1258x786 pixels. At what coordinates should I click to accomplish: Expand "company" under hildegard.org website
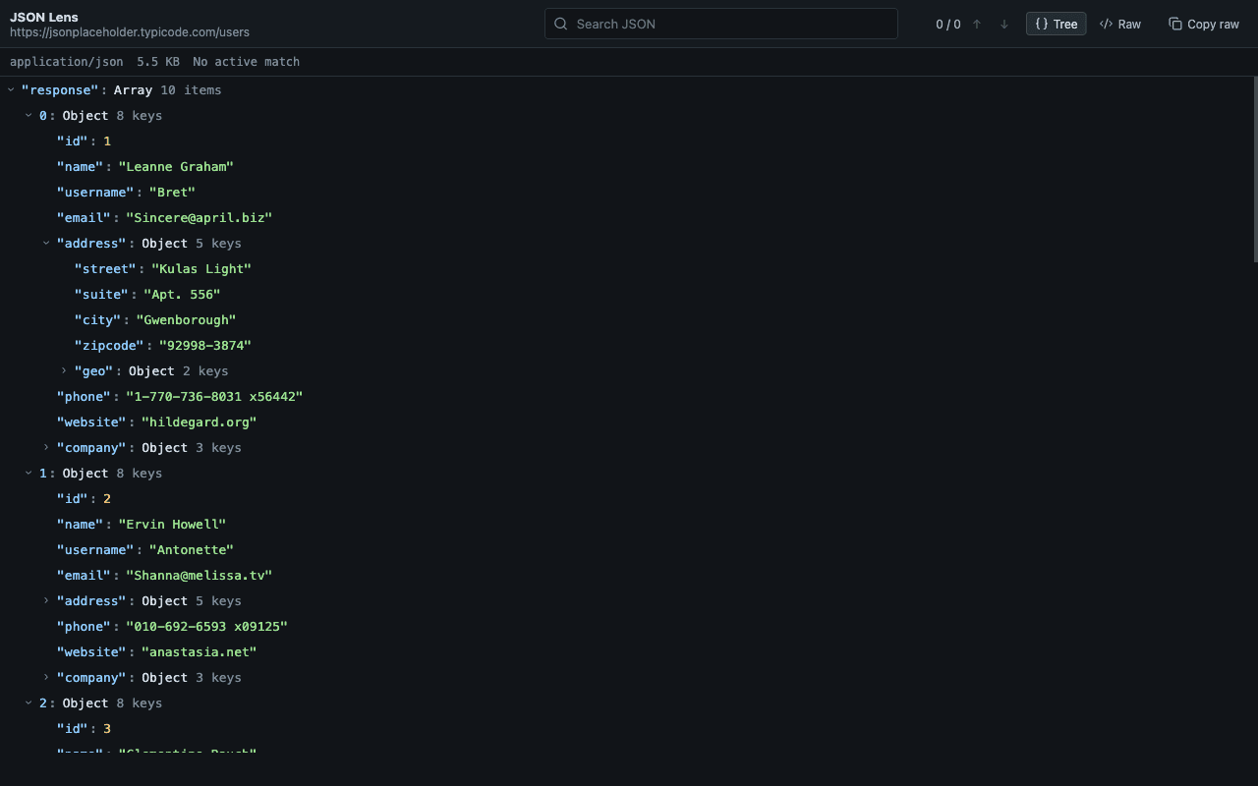tap(46, 447)
